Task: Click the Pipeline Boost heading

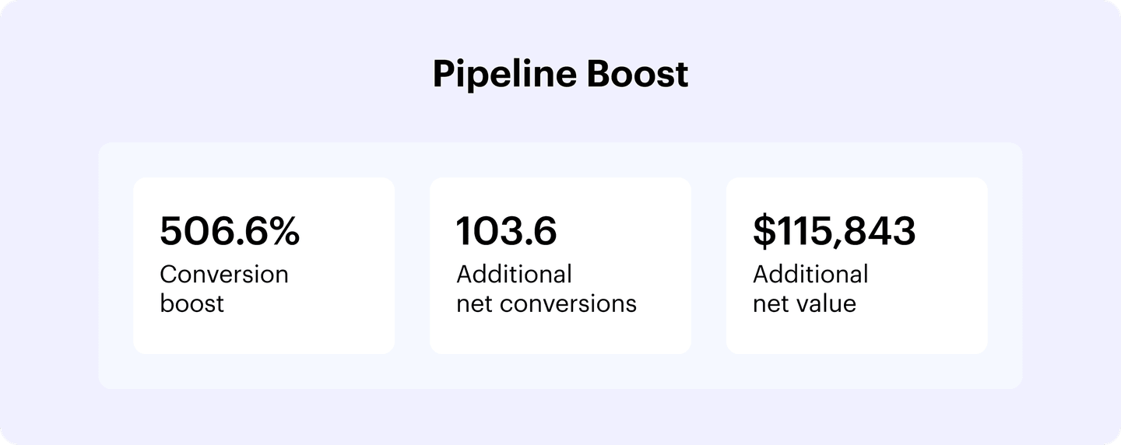Action: [560, 75]
